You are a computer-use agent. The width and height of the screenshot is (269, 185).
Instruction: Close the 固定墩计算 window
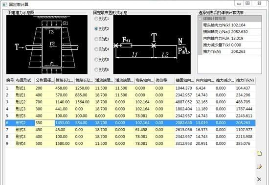[259, 3]
